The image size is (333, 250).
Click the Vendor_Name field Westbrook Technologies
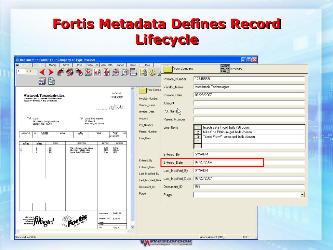pos(249,87)
